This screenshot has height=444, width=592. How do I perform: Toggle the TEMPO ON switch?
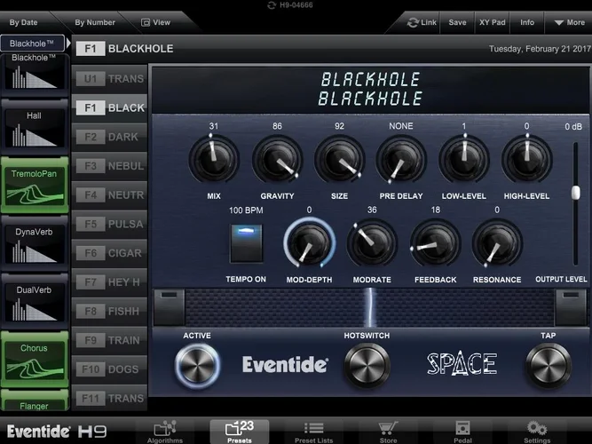(246, 243)
